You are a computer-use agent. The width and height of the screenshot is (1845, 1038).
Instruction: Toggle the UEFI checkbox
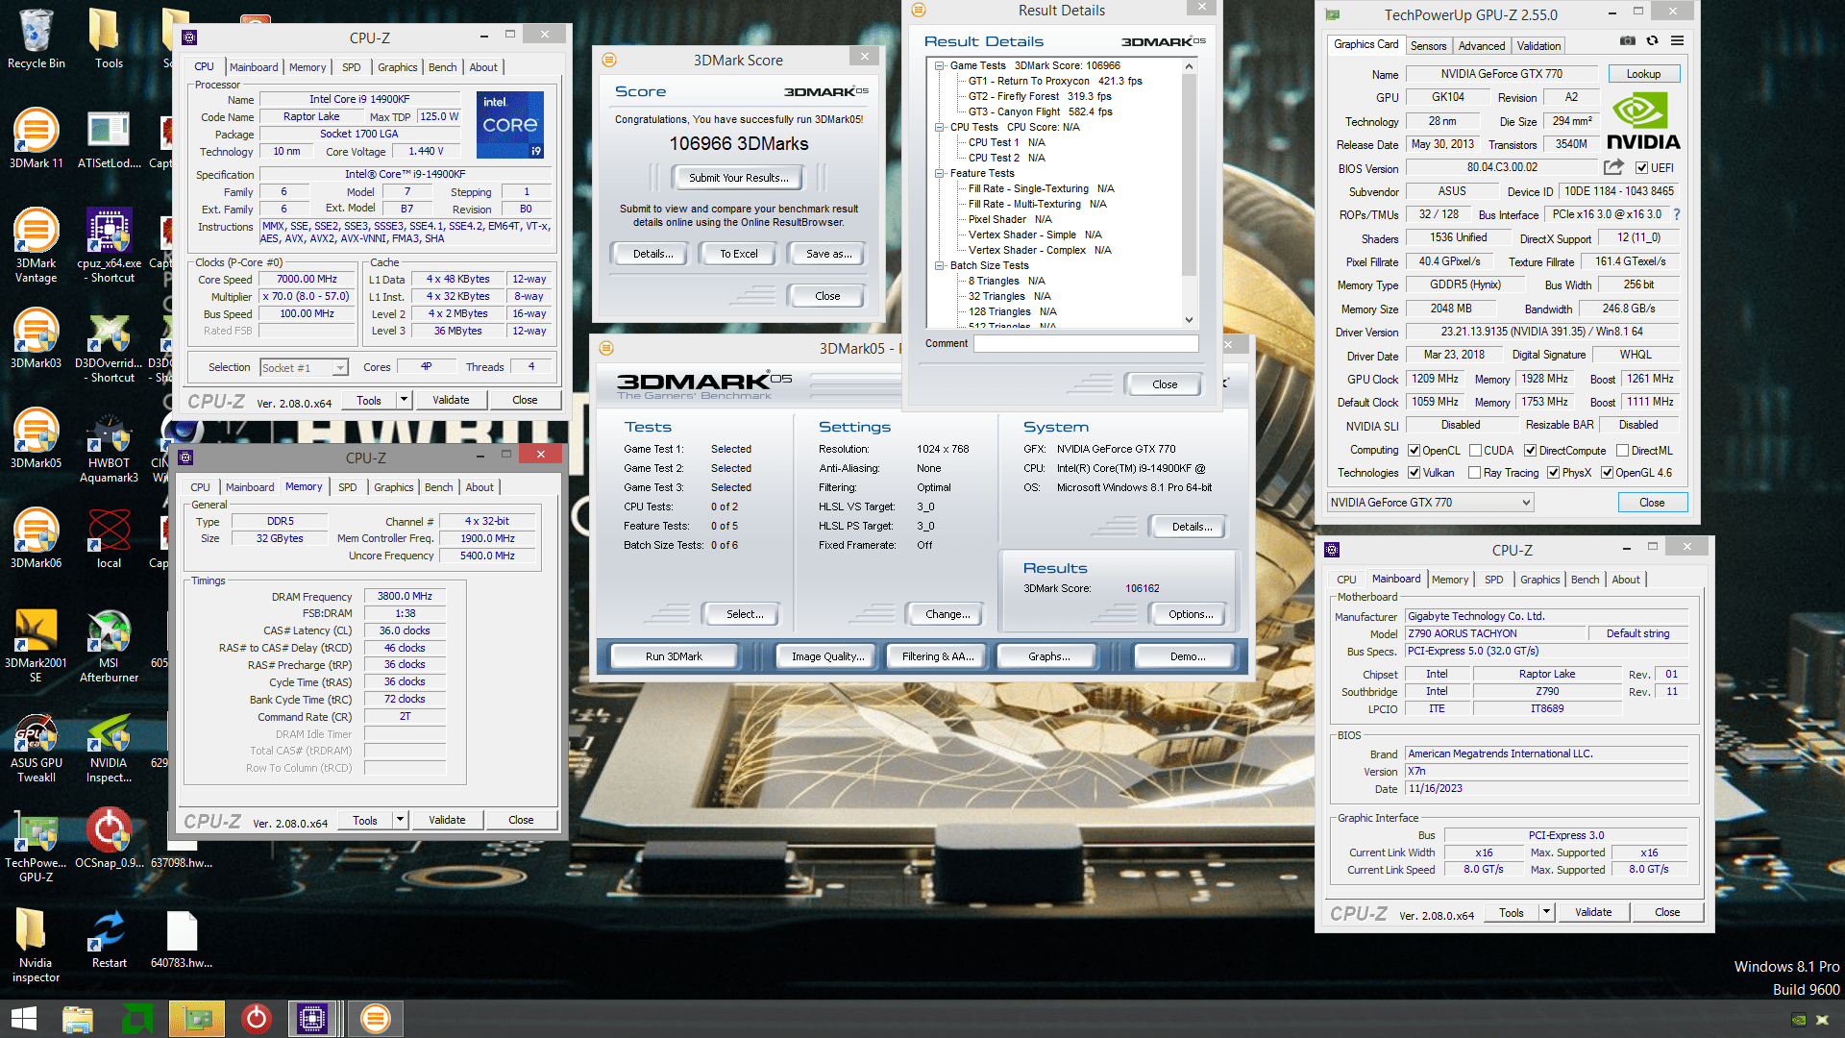pyautogui.click(x=1642, y=168)
